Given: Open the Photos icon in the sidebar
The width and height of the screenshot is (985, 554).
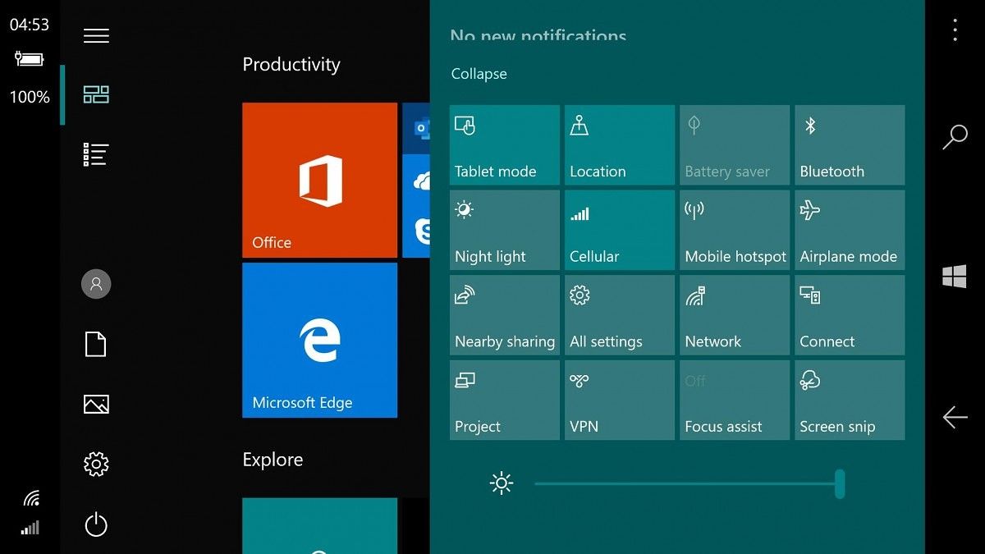Looking at the screenshot, I should (95, 405).
